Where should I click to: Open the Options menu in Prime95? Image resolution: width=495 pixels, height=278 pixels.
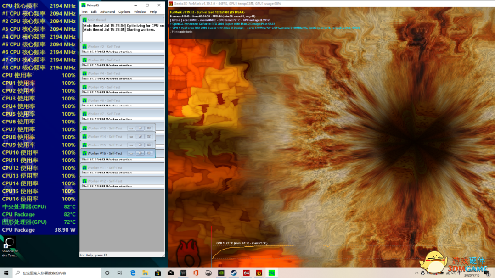tap(124, 12)
